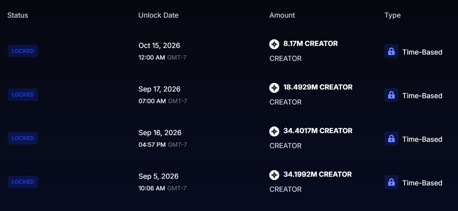Screen dimensions: 458x211
Task: Click the Type column header
Action: (392, 15)
